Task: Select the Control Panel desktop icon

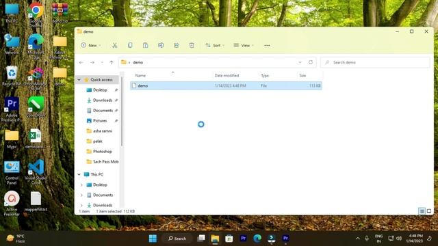Action: click(12, 172)
